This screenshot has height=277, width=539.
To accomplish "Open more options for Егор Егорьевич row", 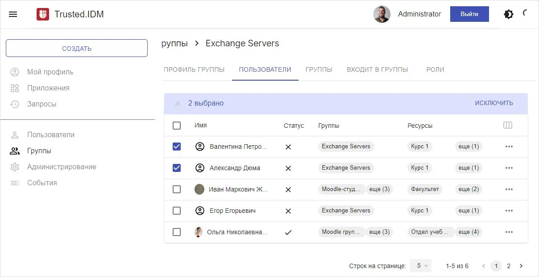I will (x=509, y=211).
